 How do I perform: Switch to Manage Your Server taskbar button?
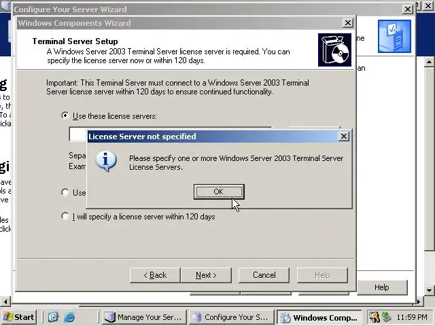click(143, 317)
